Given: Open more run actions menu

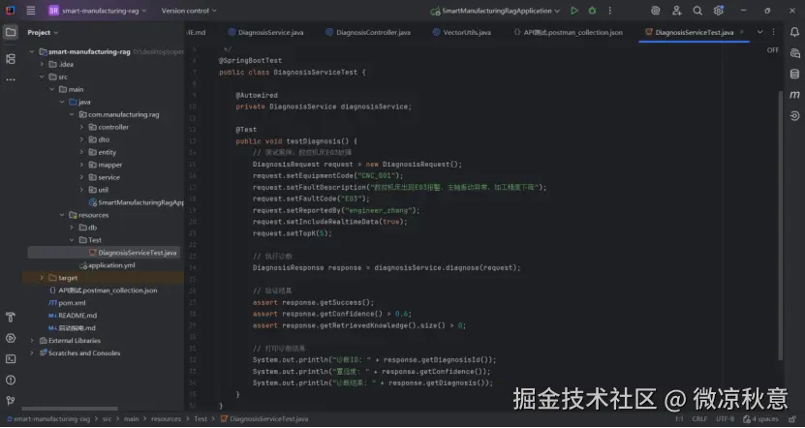Looking at the screenshot, I should (610, 11).
